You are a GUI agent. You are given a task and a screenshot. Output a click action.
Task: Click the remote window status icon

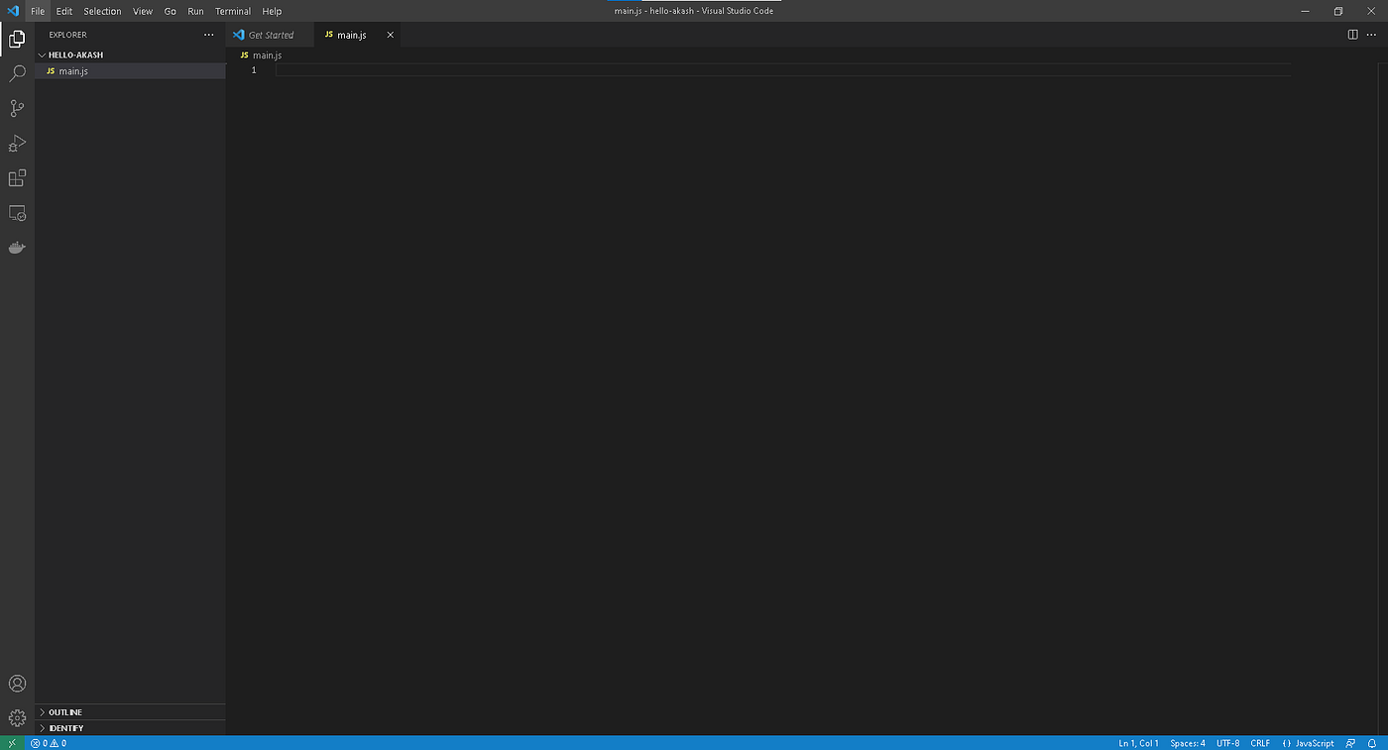tap(12, 743)
